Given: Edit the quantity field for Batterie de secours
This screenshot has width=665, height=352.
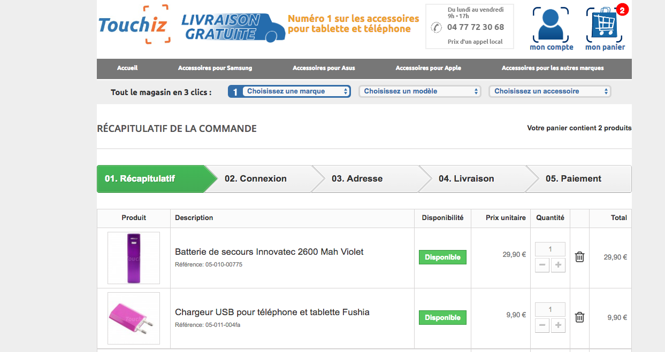Looking at the screenshot, I should tap(550, 249).
